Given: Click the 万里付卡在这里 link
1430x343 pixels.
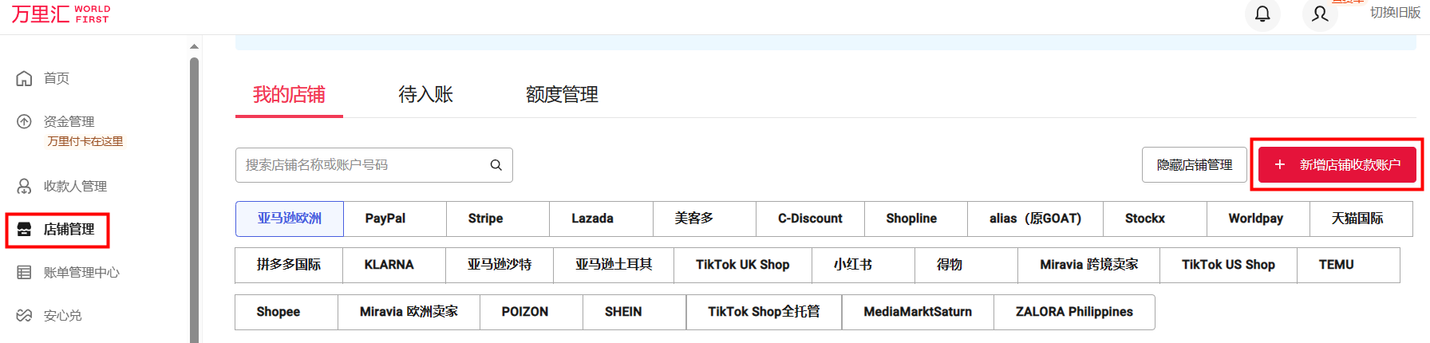Looking at the screenshot, I should click(85, 141).
